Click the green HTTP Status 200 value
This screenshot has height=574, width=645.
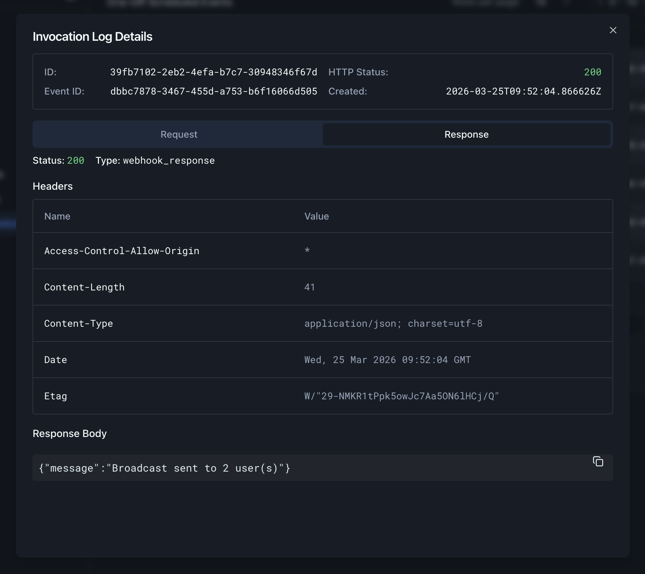coord(592,72)
